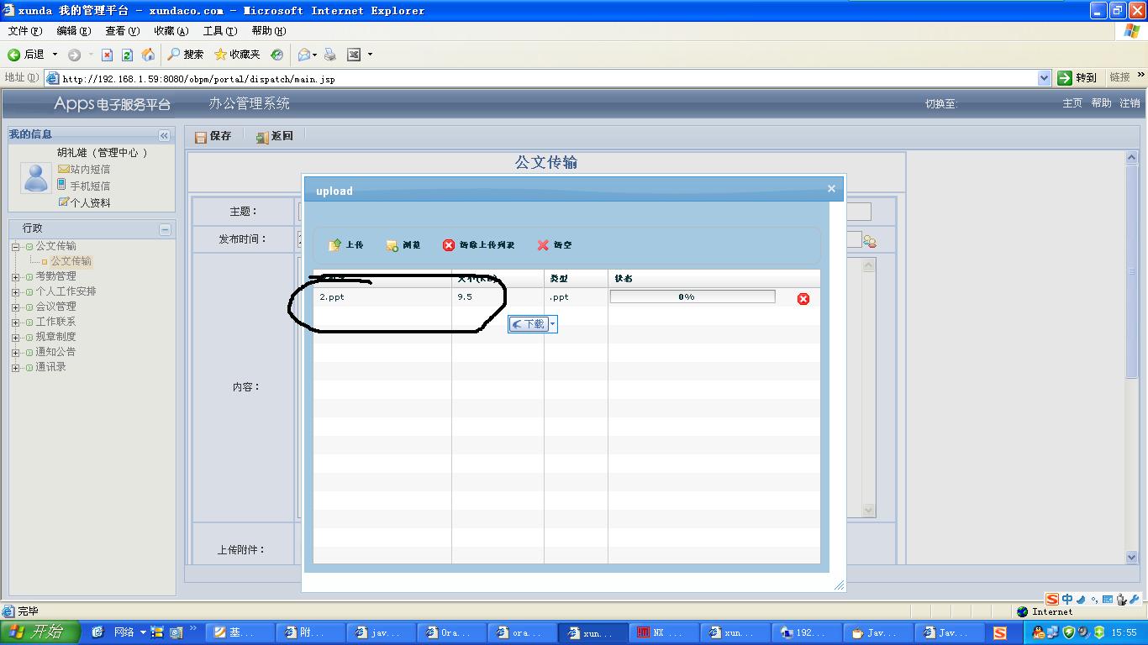Open the IE Back history dropdown arrow
Viewport: 1148px width, 645px height.
click(55, 55)
